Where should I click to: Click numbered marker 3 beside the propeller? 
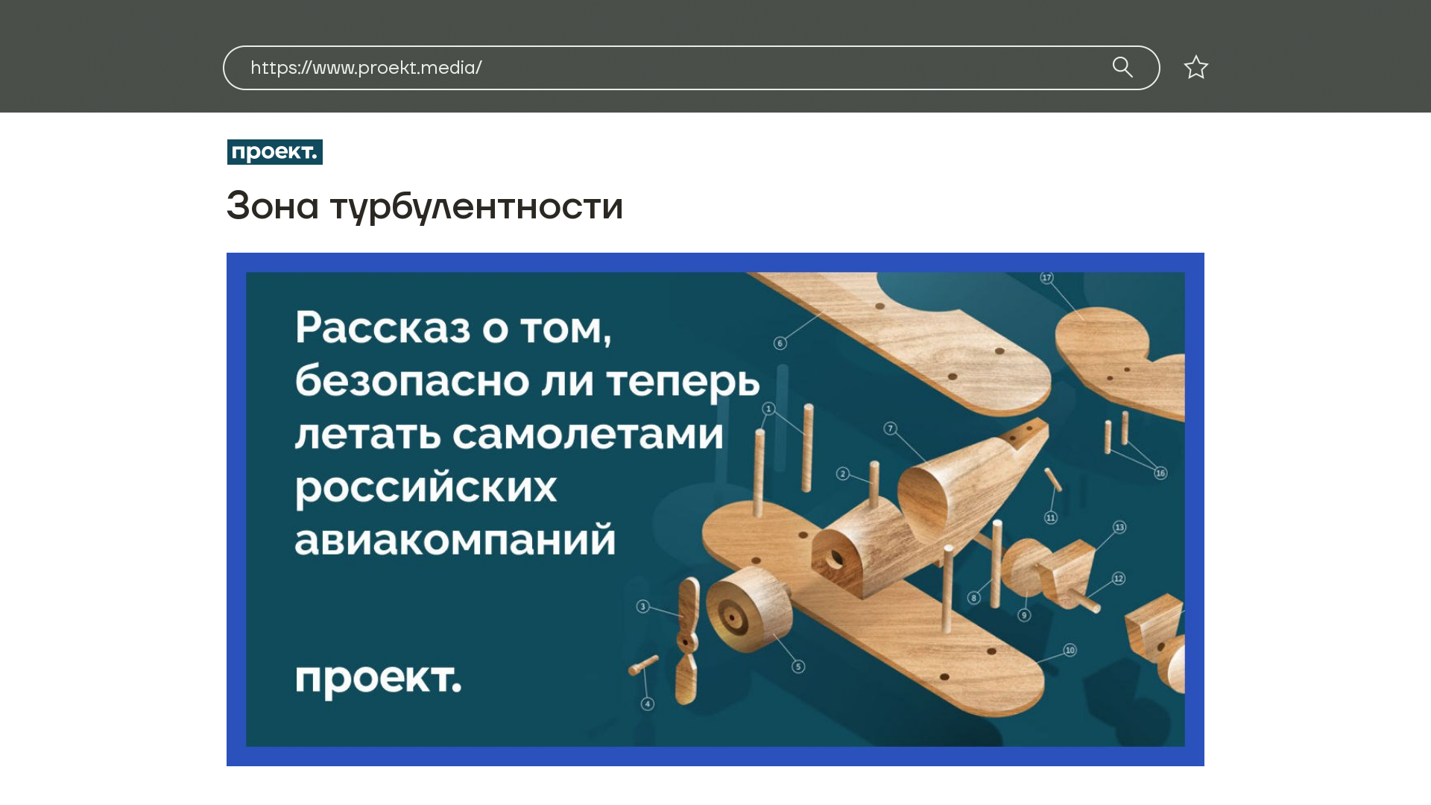(643, 607)
